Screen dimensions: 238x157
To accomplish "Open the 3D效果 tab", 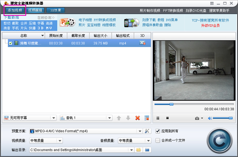I will (56, 10).
